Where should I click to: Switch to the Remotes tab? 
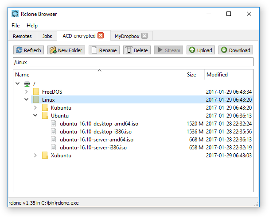pos(22,36)
